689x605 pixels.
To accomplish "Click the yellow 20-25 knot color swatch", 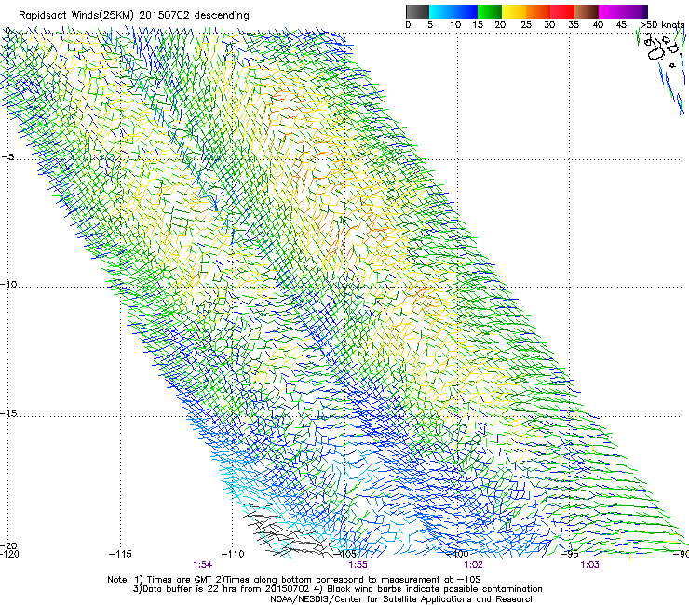I will [514, 11].
